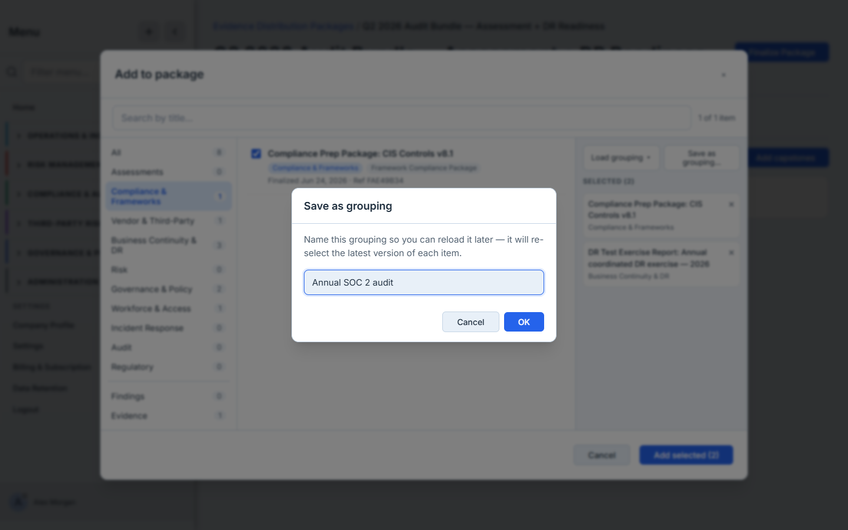Remove DR Test Exercise Report from selected list
This screenshot has width=848, height=530.
pyautogui.click(x=731, y=253)
